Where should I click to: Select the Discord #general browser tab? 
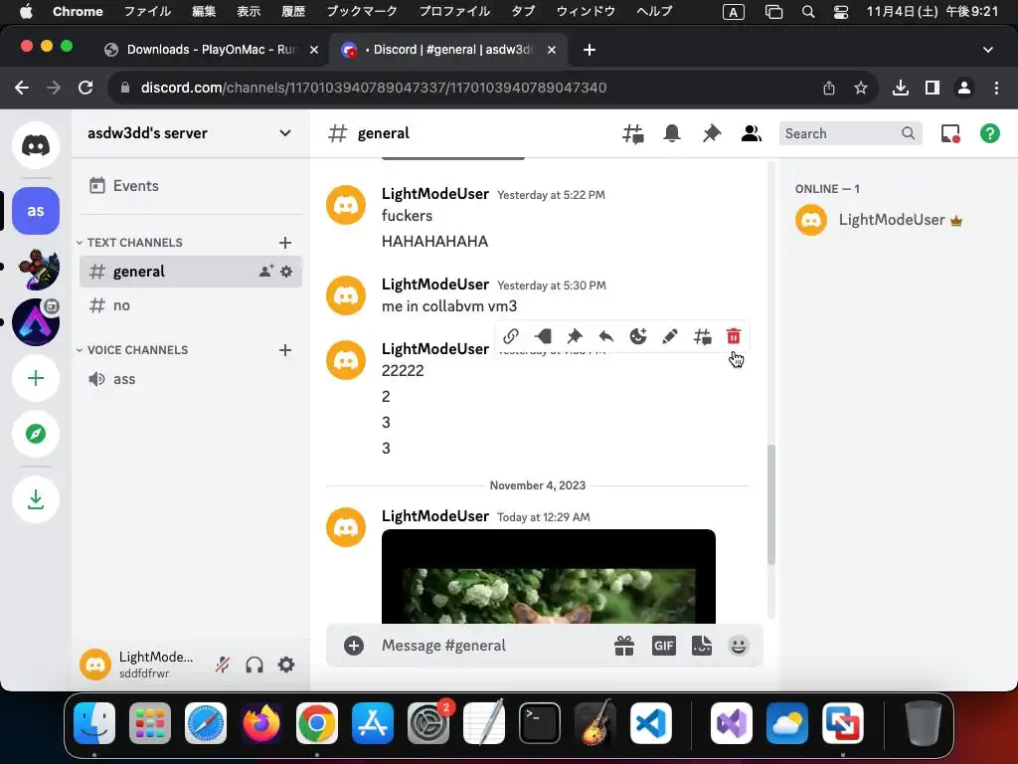(449, 50)
